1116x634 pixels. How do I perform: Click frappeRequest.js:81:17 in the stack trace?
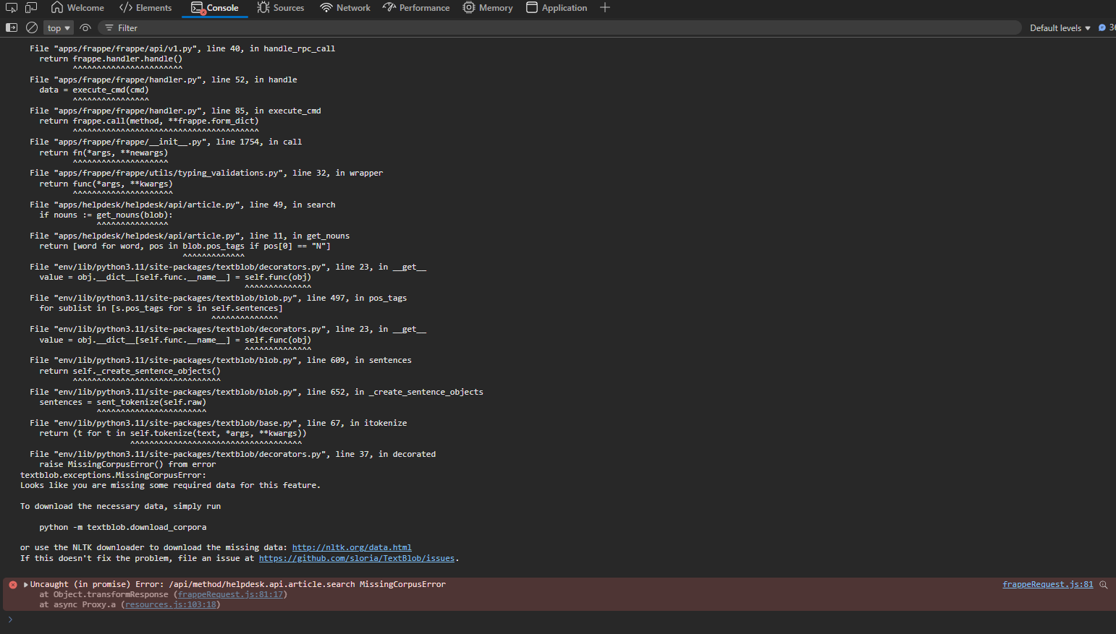tap(230, 594)
